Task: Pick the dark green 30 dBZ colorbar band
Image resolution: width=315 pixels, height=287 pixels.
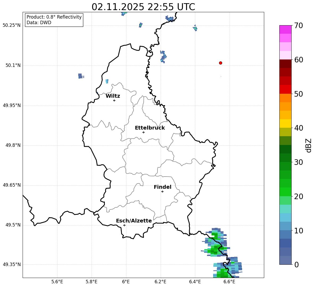Action: tap(285, 157)
